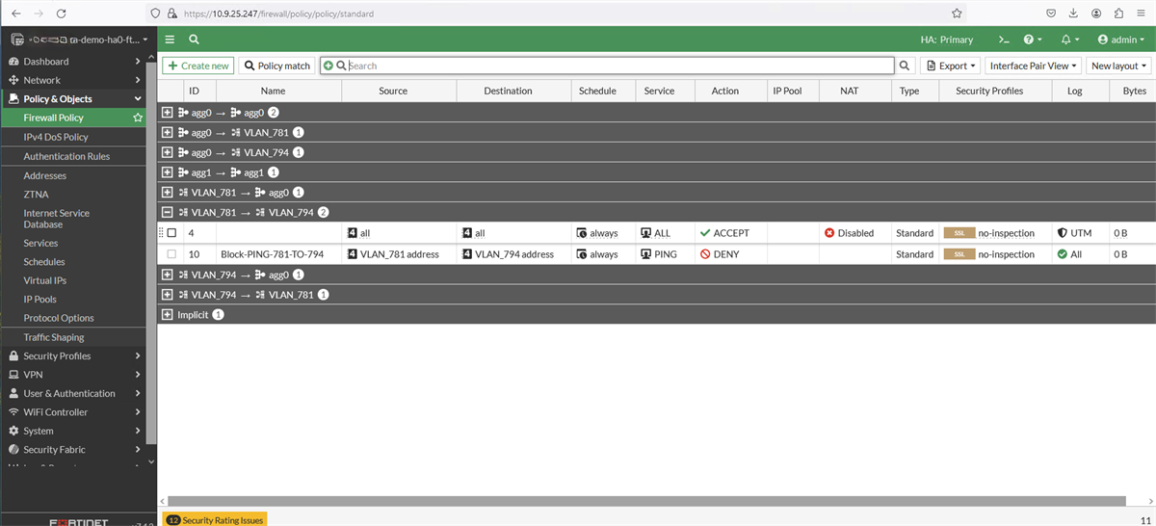Click the Policy match button
Image resolution: width=1156 pixels, height=526 pixels.
tap(277, 66)
